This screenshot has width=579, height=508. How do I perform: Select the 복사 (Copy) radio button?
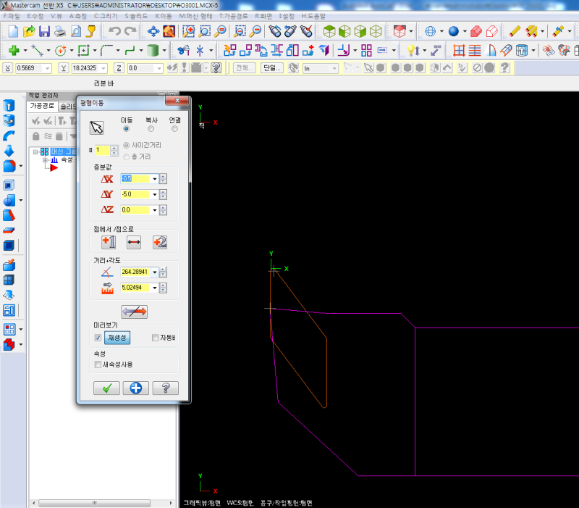151,128
